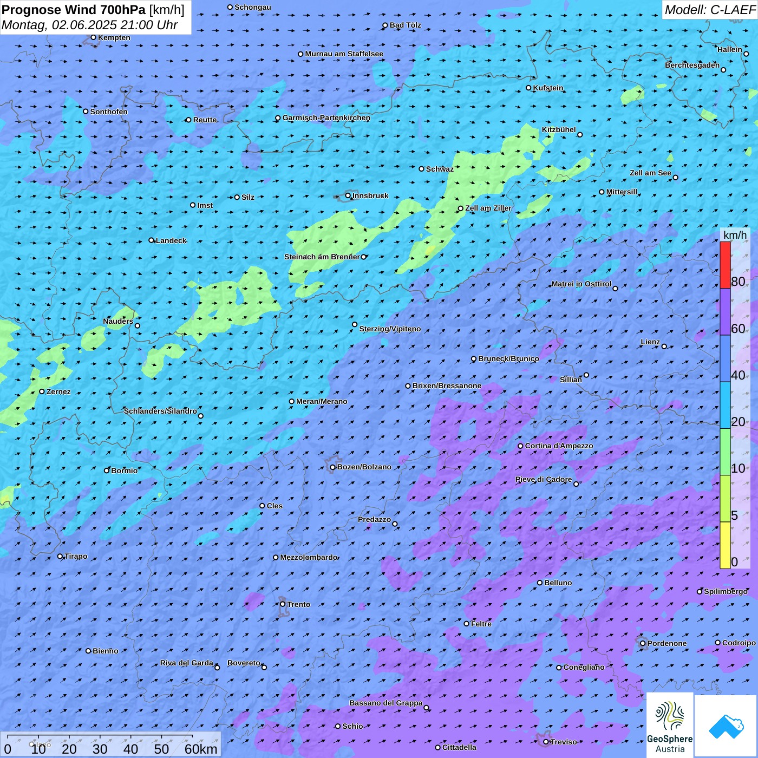758x758 pixels.
Task: Click the 'Berchtesgaden' label
Action: point(692,65)
